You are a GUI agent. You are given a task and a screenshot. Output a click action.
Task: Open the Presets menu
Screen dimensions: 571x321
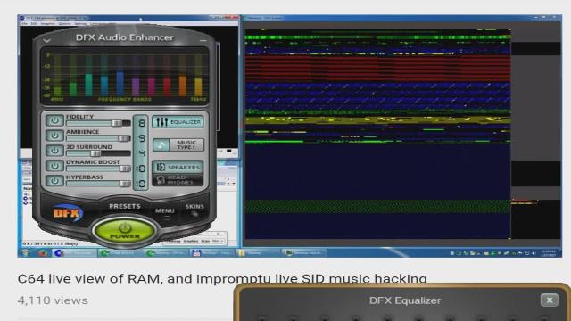tap(125, 206)
